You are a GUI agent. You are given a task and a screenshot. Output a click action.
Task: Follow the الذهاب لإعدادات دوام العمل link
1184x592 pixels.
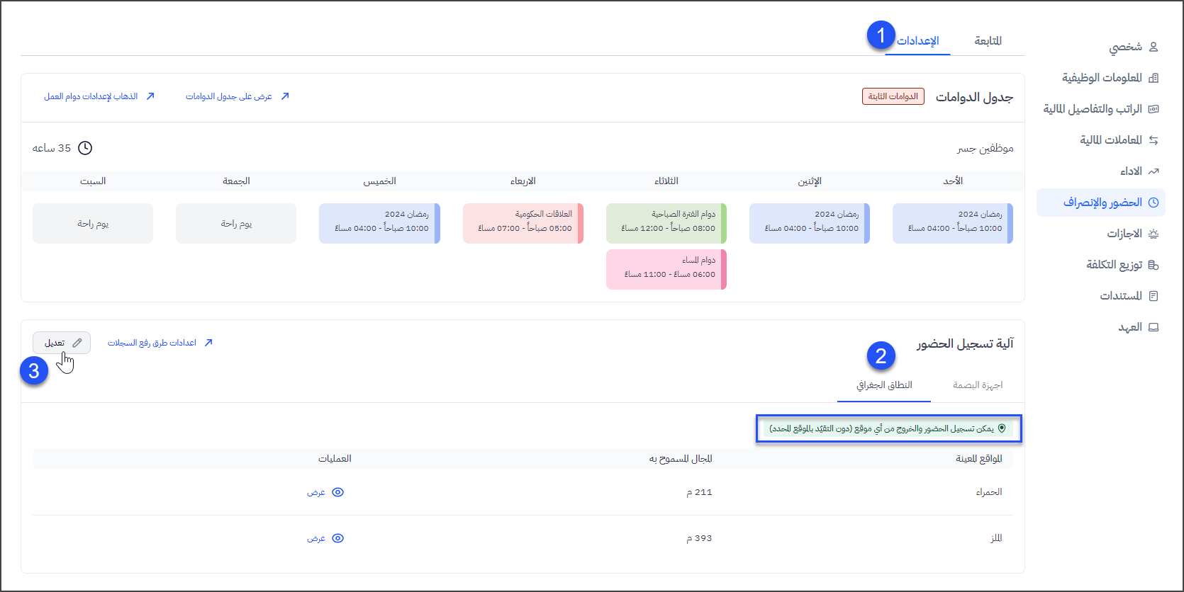[x=99, y=96]
